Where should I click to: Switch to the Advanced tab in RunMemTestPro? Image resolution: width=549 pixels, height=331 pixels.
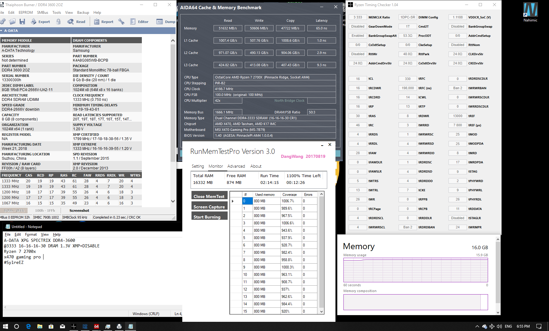pyautogui.click(x=236, y=166)
